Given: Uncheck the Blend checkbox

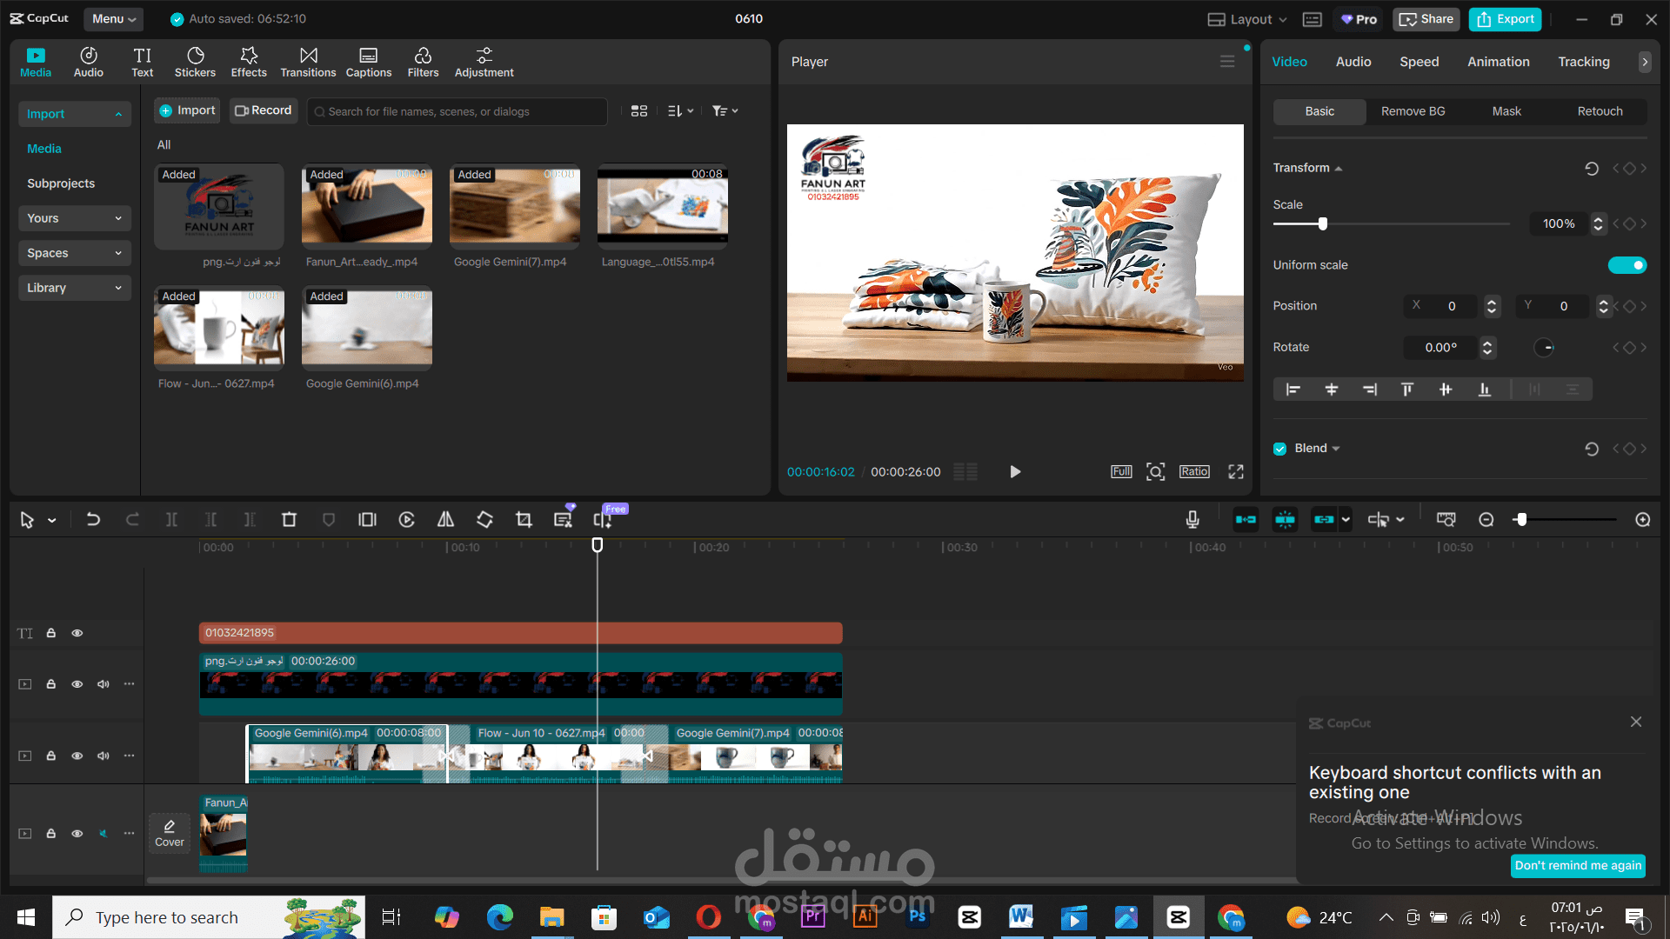Looking at the screenshot, I should point(1279,449).
